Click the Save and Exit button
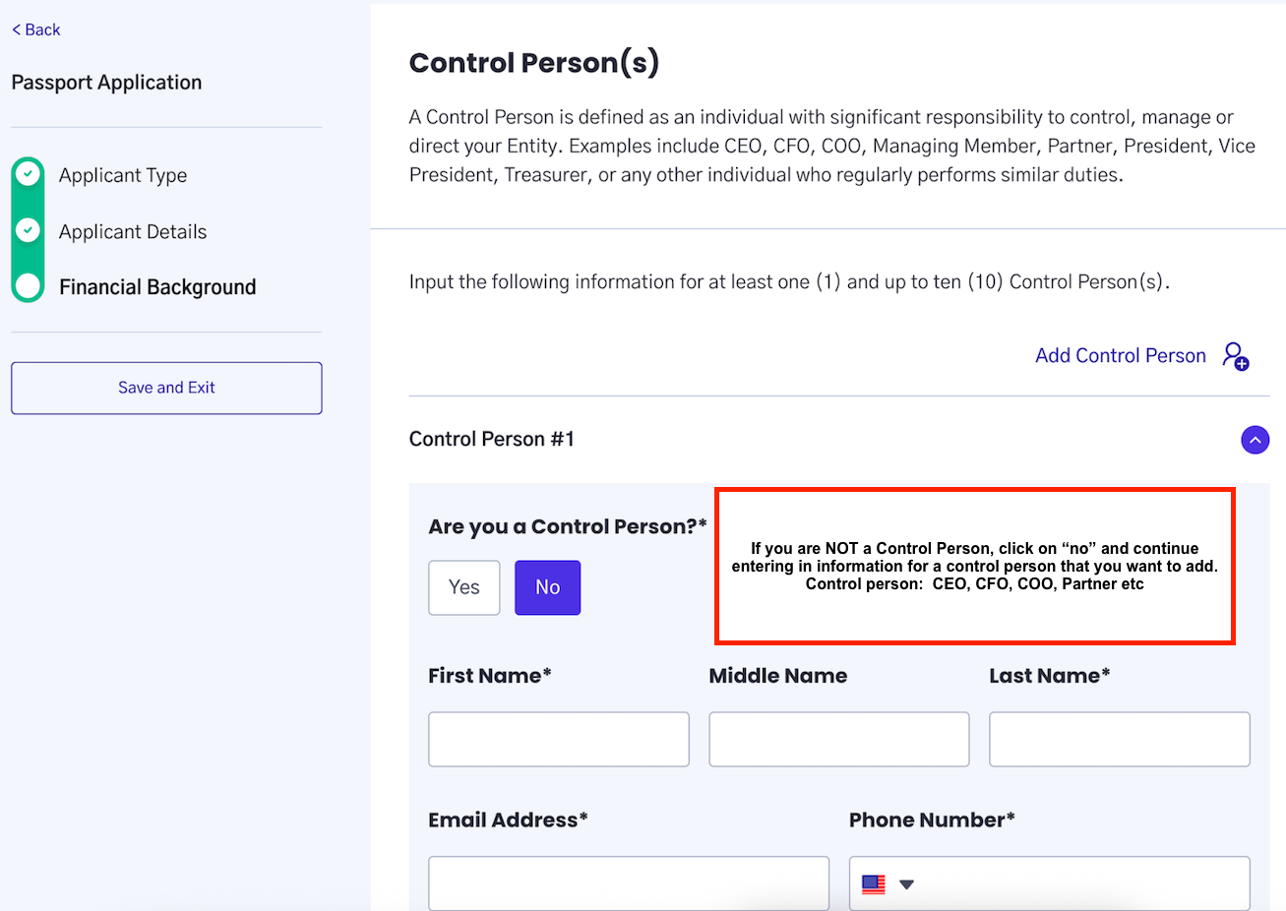The height and width of the screenshot is (911, 1286). tap(166, 388)
